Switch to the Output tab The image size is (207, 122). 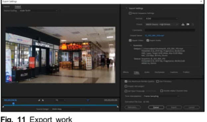pyautogui.click(x=18, y=6)
